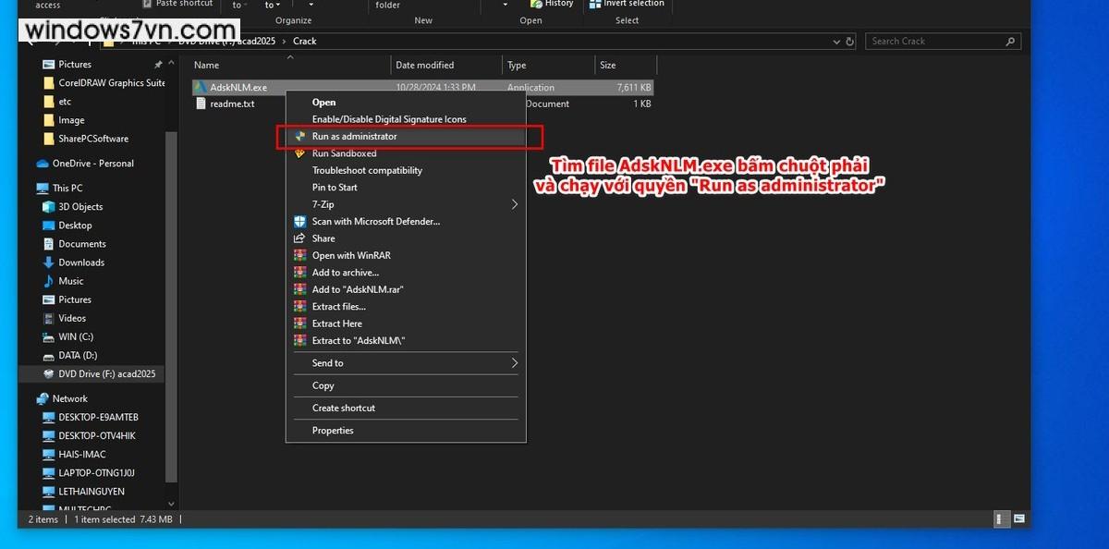Choose Properties from the context menu
Image resolution: width=1109 pixels, height=549 pixels.
333,431
